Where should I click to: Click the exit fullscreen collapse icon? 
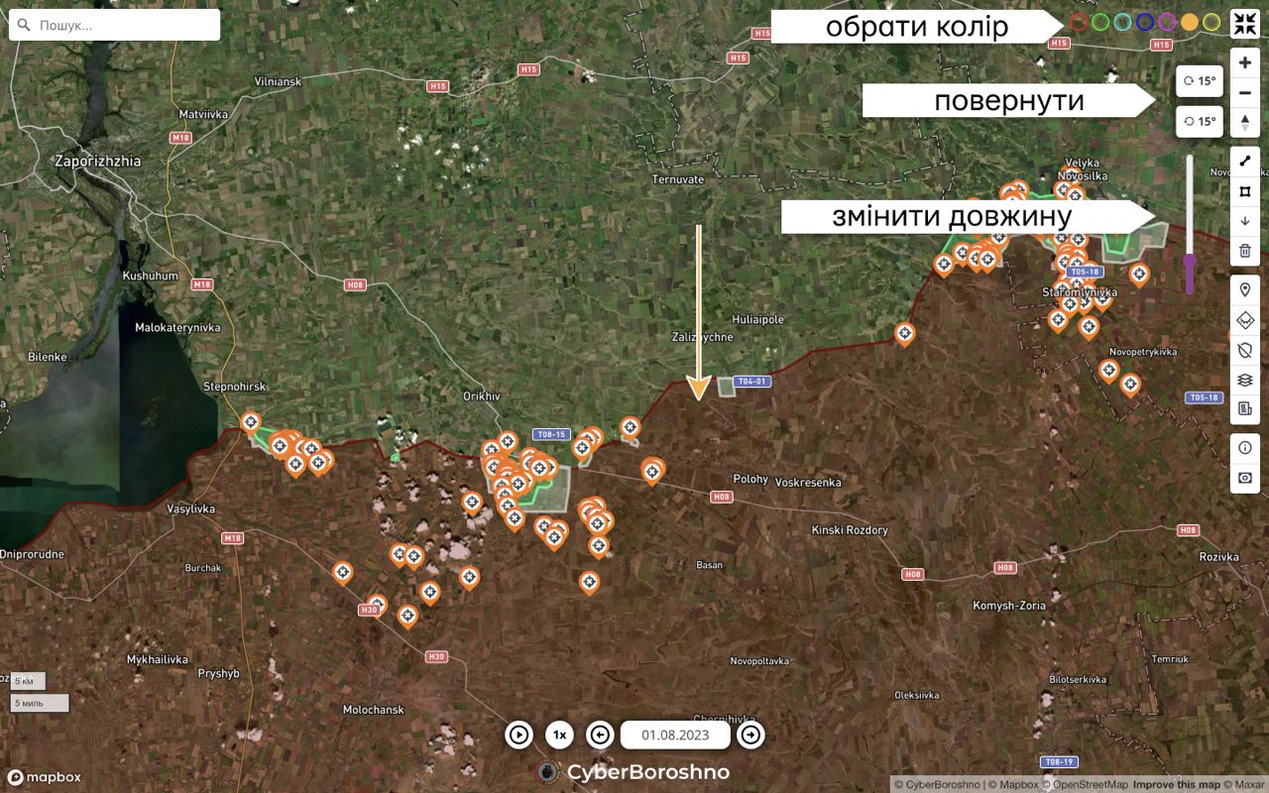click(1244, 24)
